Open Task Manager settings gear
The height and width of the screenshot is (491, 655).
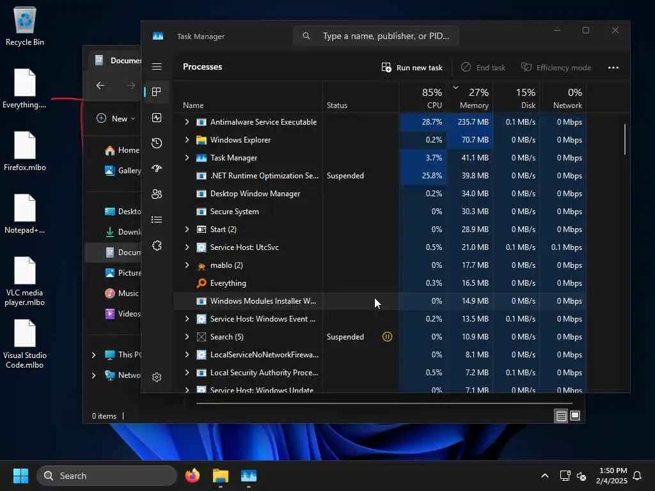coord(157,377)
